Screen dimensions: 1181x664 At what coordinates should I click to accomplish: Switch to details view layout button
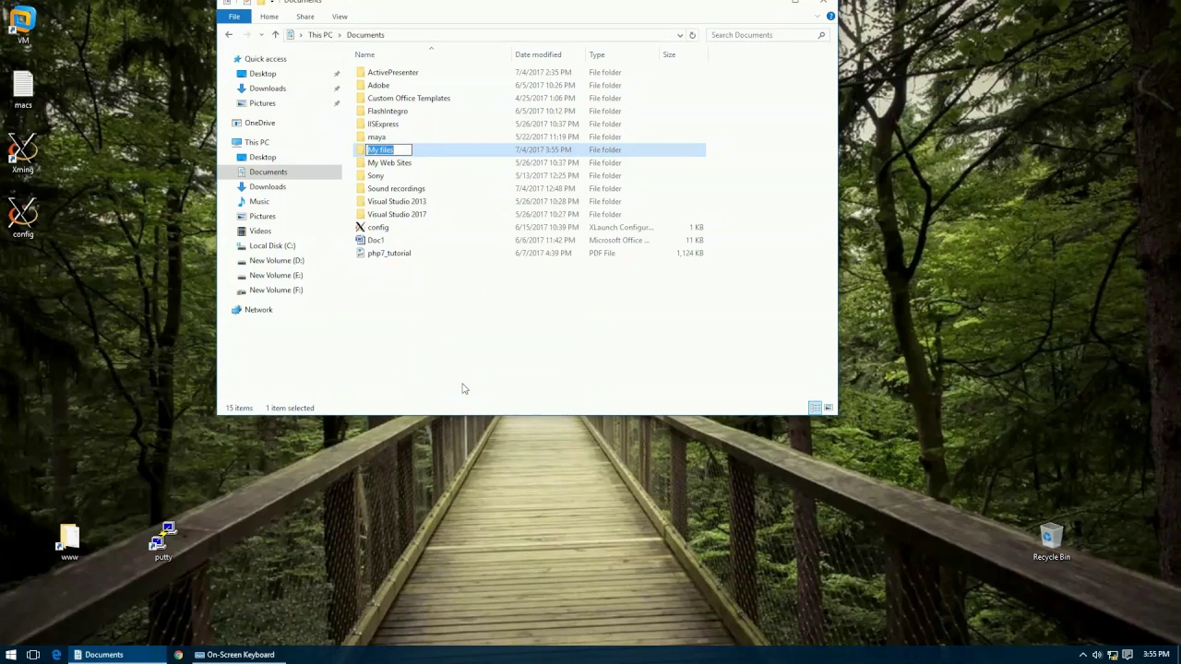click(815, 408)
